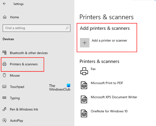Screen dimensions: 156x126
Task: Select Printers & scanners sidebar entry
Action: pyautogui.click(x=24, y=64)
